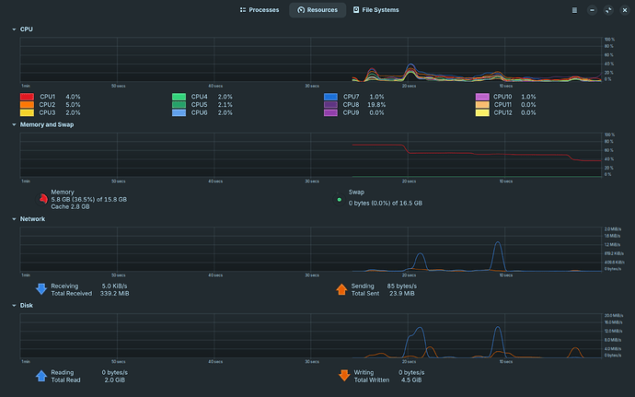Viewport: 635px width, 397px height.
Task: Click the orange Sending up-arrow icon
Action: click(341, 289)
